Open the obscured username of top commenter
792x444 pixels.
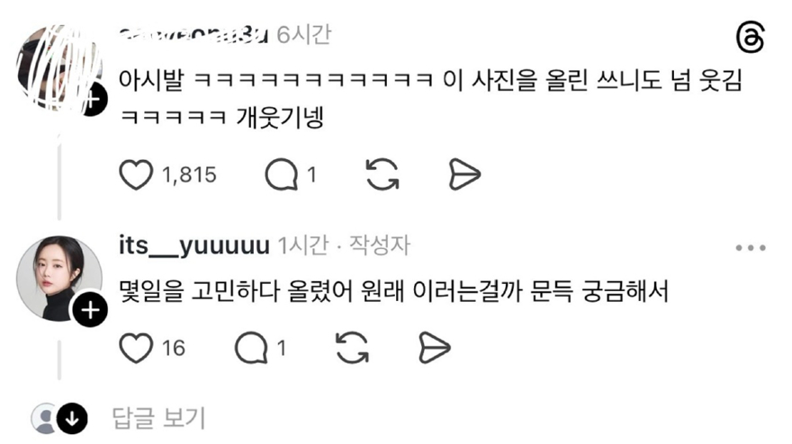click(x=194, y=35)
